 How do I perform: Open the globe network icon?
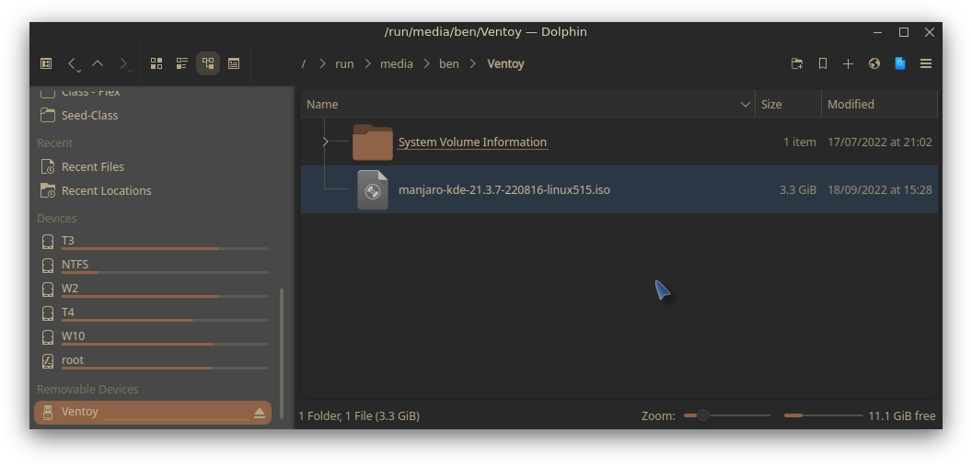pyautogui.click(x=874, y=63)
